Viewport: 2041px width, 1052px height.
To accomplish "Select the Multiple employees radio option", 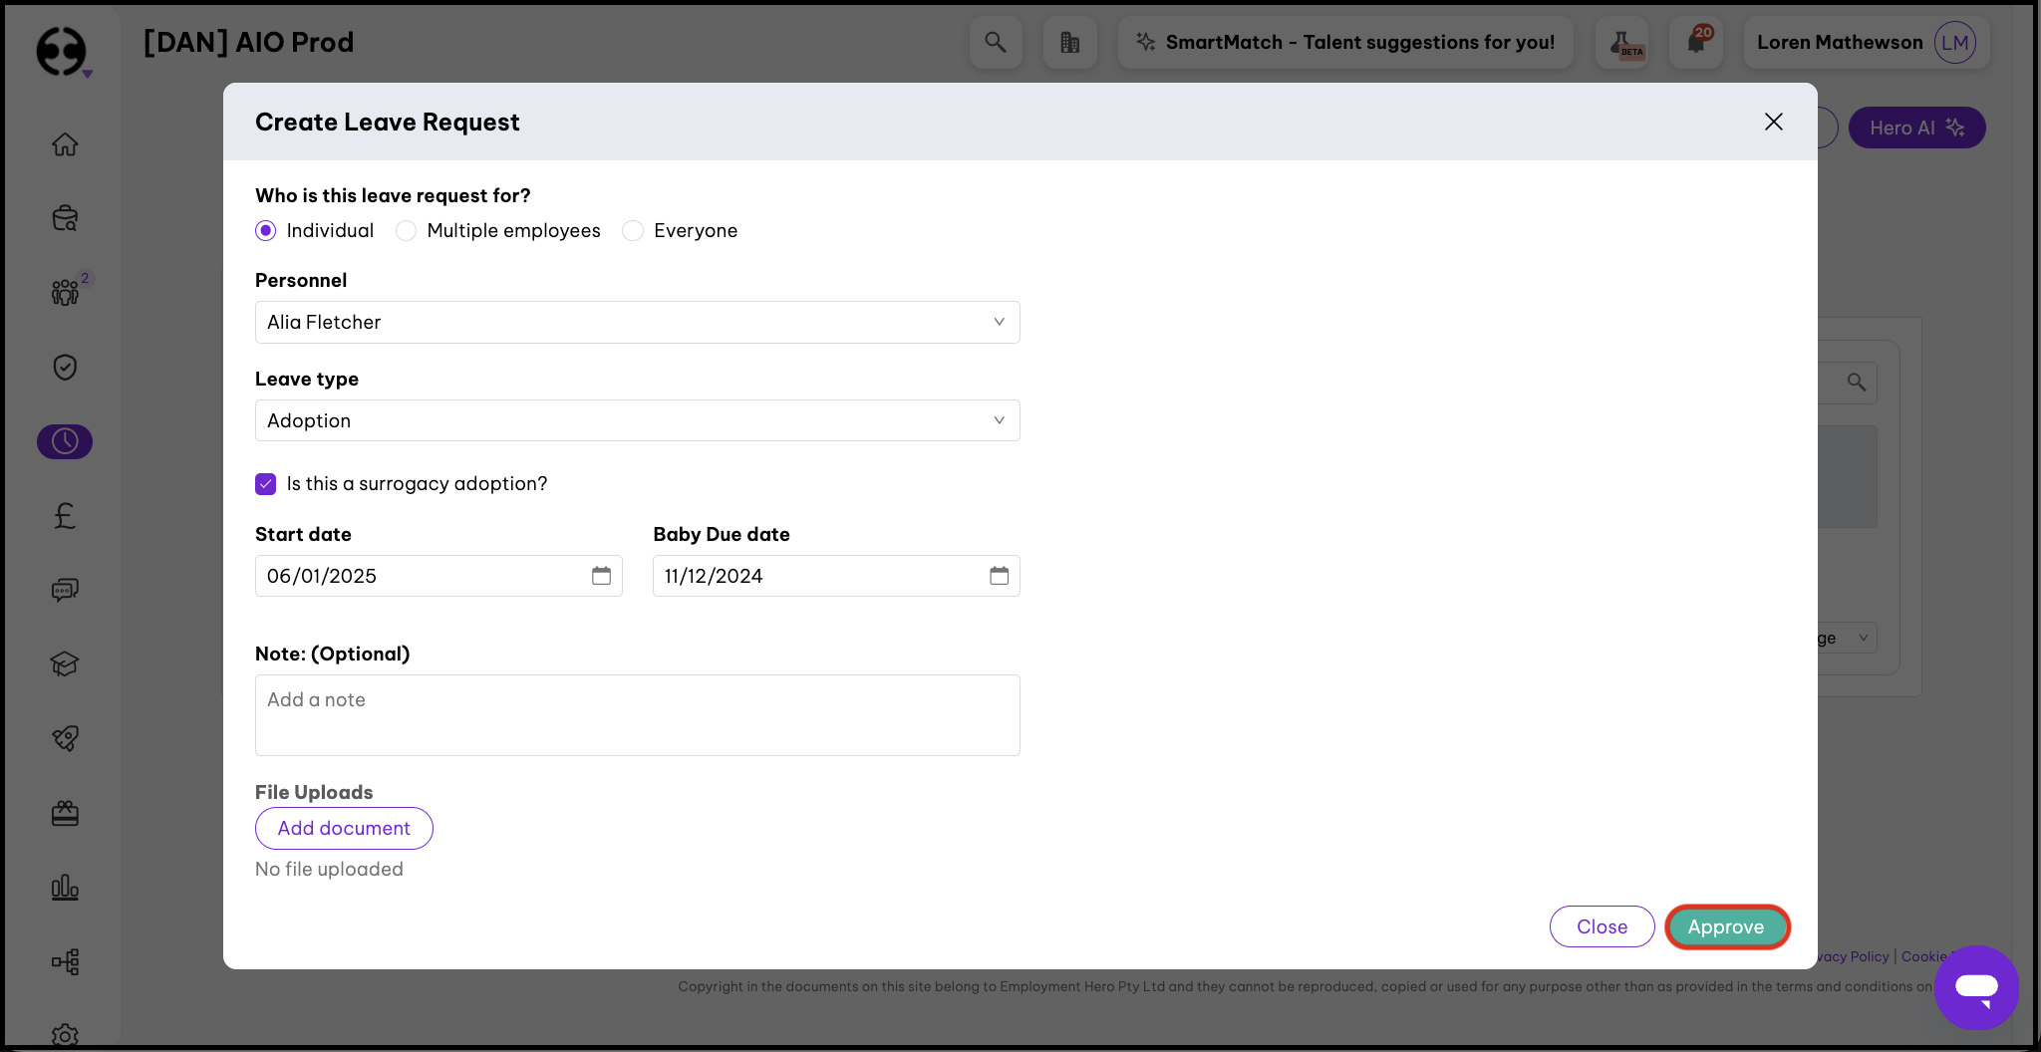I will point(407,231).
